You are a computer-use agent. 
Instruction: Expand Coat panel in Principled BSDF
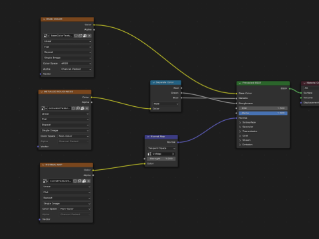click(240, 135)
